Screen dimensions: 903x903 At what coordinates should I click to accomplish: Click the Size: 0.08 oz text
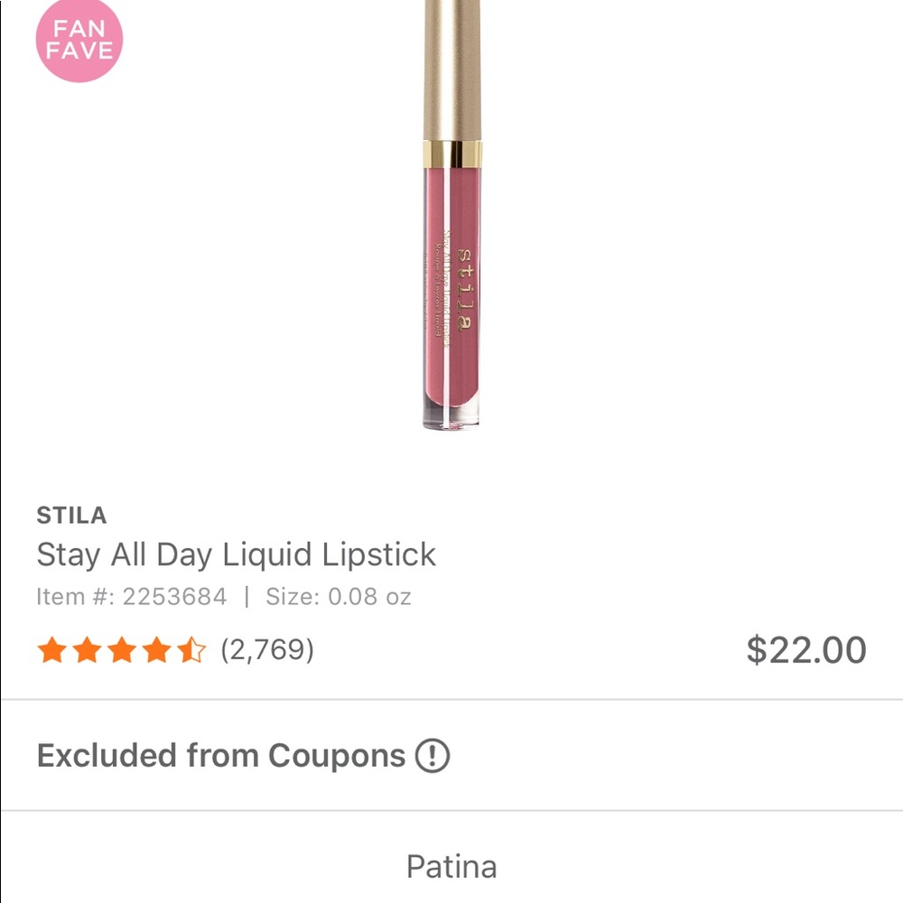[x=340, y=596]
